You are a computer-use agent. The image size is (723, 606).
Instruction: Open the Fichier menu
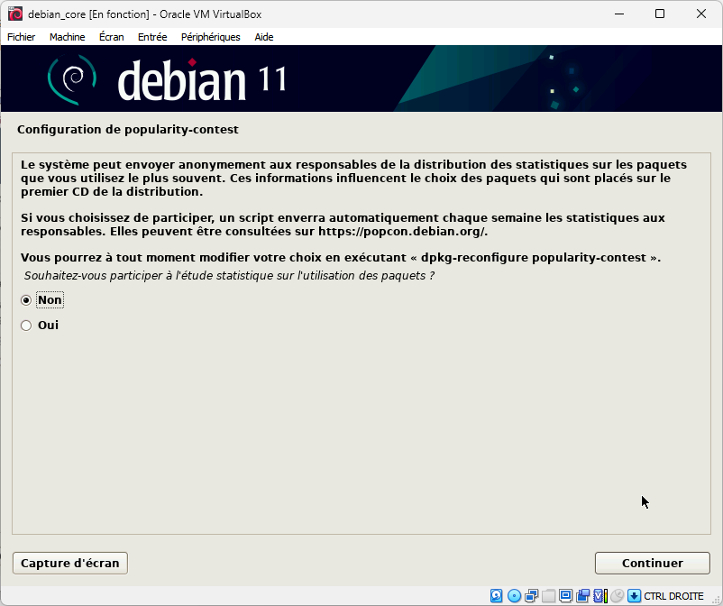(22, 37)
